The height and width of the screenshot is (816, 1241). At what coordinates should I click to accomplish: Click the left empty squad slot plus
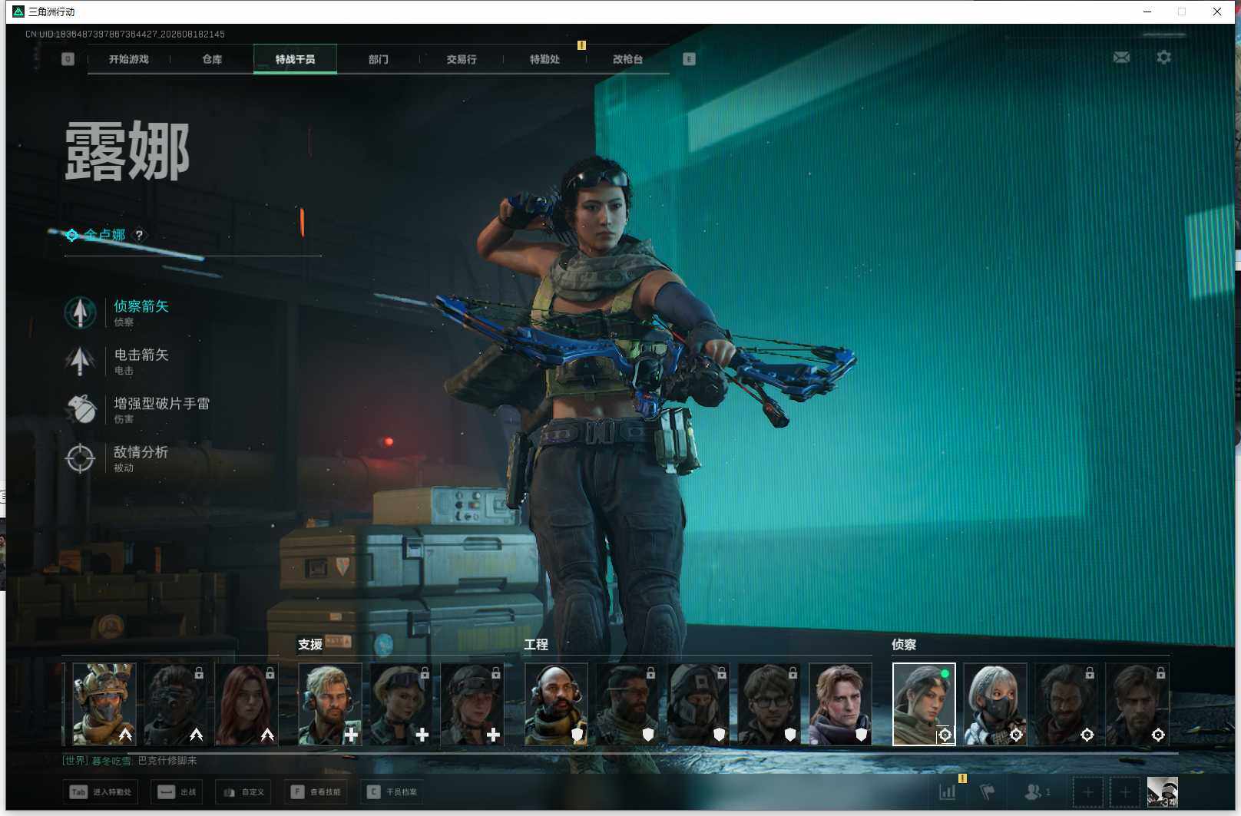(x=1087, y=791)
